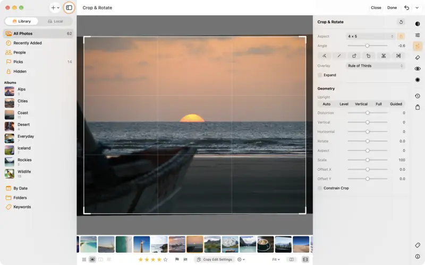This screenshot has width=425, height=265.
Task: Open the info icon at bottom right
Action: (x=418, y=257)
